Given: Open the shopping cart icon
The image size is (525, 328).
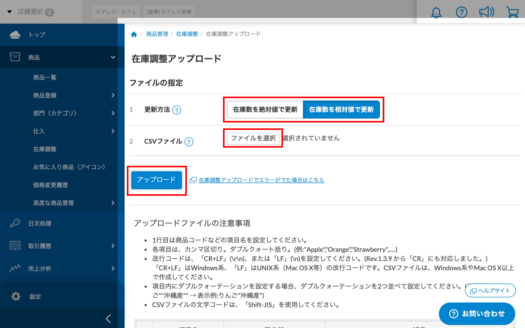Looking at the screenshot, I should point(512,12).
